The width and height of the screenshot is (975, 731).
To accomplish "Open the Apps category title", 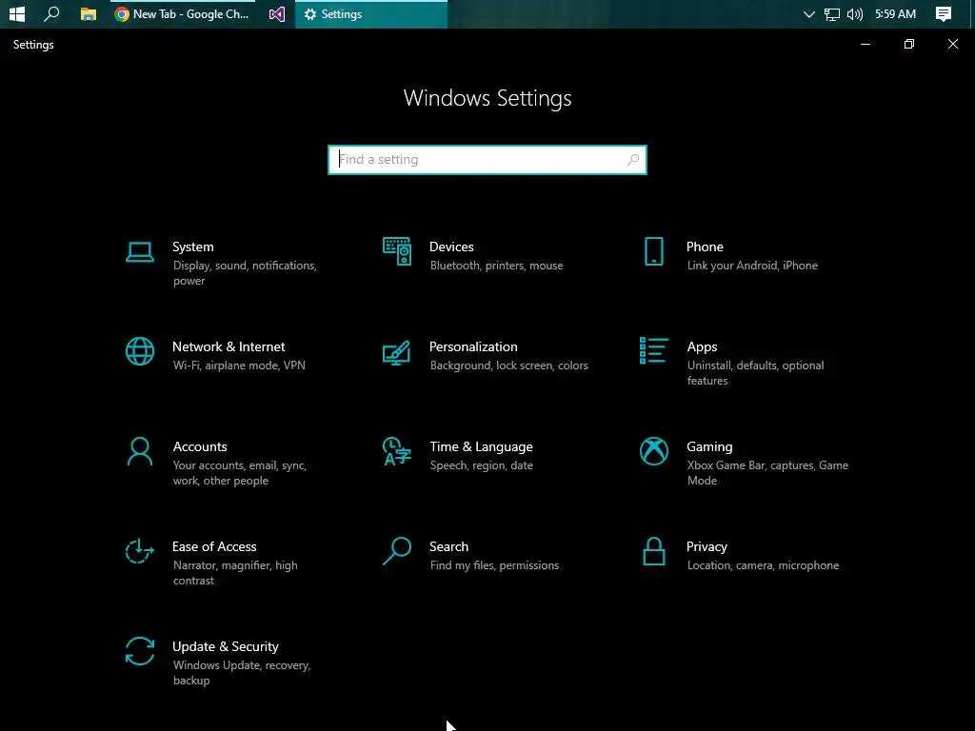I will pyautogui.click(x=702, y=346).
